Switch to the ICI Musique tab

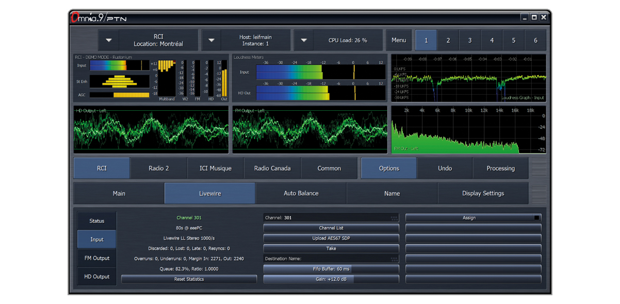216,168
